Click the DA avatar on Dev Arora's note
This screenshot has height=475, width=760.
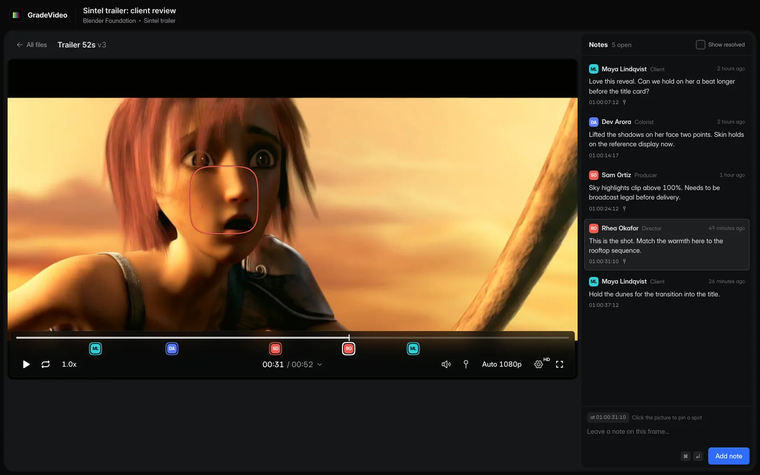click(594, 122)
